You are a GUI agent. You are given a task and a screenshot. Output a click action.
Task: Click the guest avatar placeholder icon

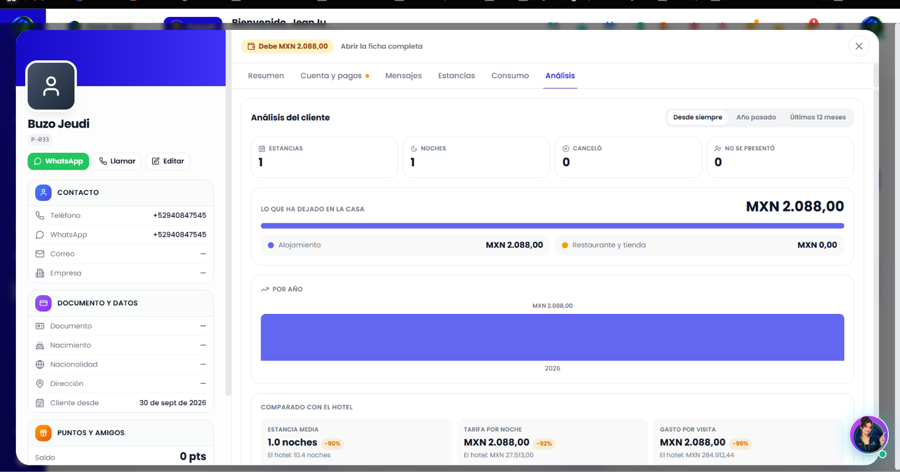click(51, 86)
